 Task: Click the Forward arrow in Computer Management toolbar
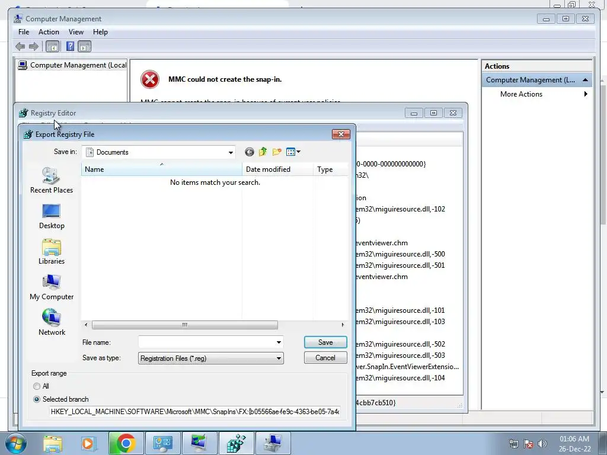(x=34, y=47)
